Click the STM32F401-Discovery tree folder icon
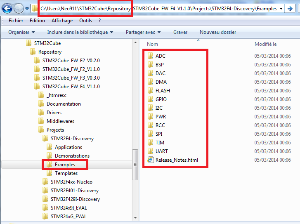300x224 pixels. point(45,190)
